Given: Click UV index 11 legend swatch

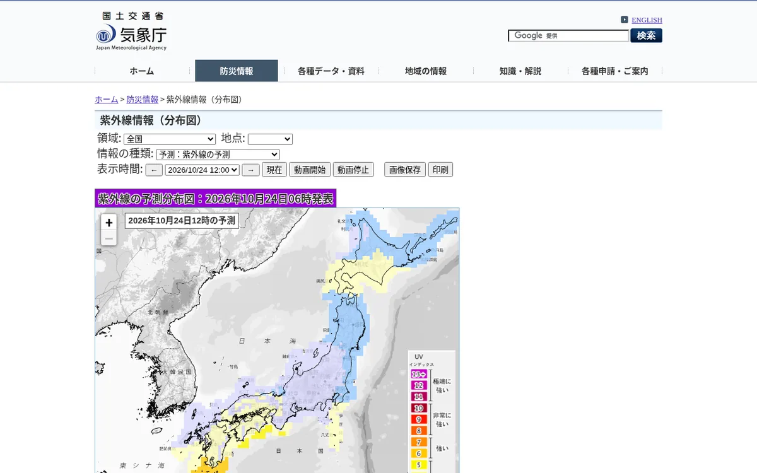Looking at the screenshot, I should tap(419, 397).
